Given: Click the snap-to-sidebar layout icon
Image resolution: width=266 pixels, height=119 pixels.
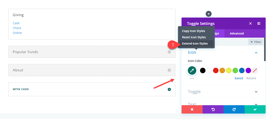Looking at the screenshot, I should (259, 24).
